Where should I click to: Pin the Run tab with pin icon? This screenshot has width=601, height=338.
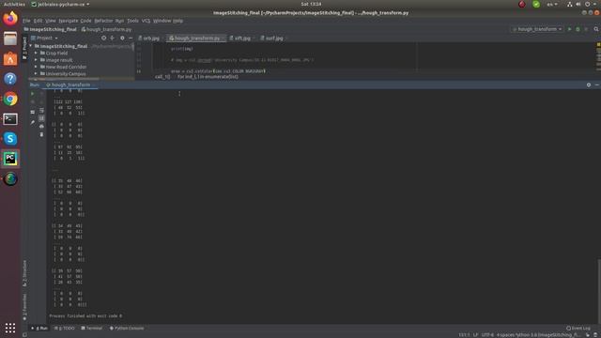pos(33,122)
